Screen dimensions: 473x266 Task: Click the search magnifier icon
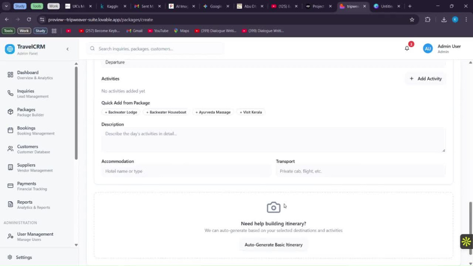(92, 49)
